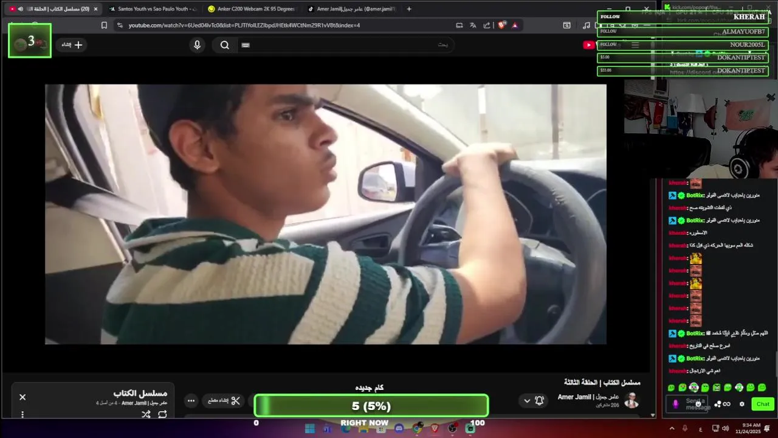Click the green Chat send button

click(763, 404)
